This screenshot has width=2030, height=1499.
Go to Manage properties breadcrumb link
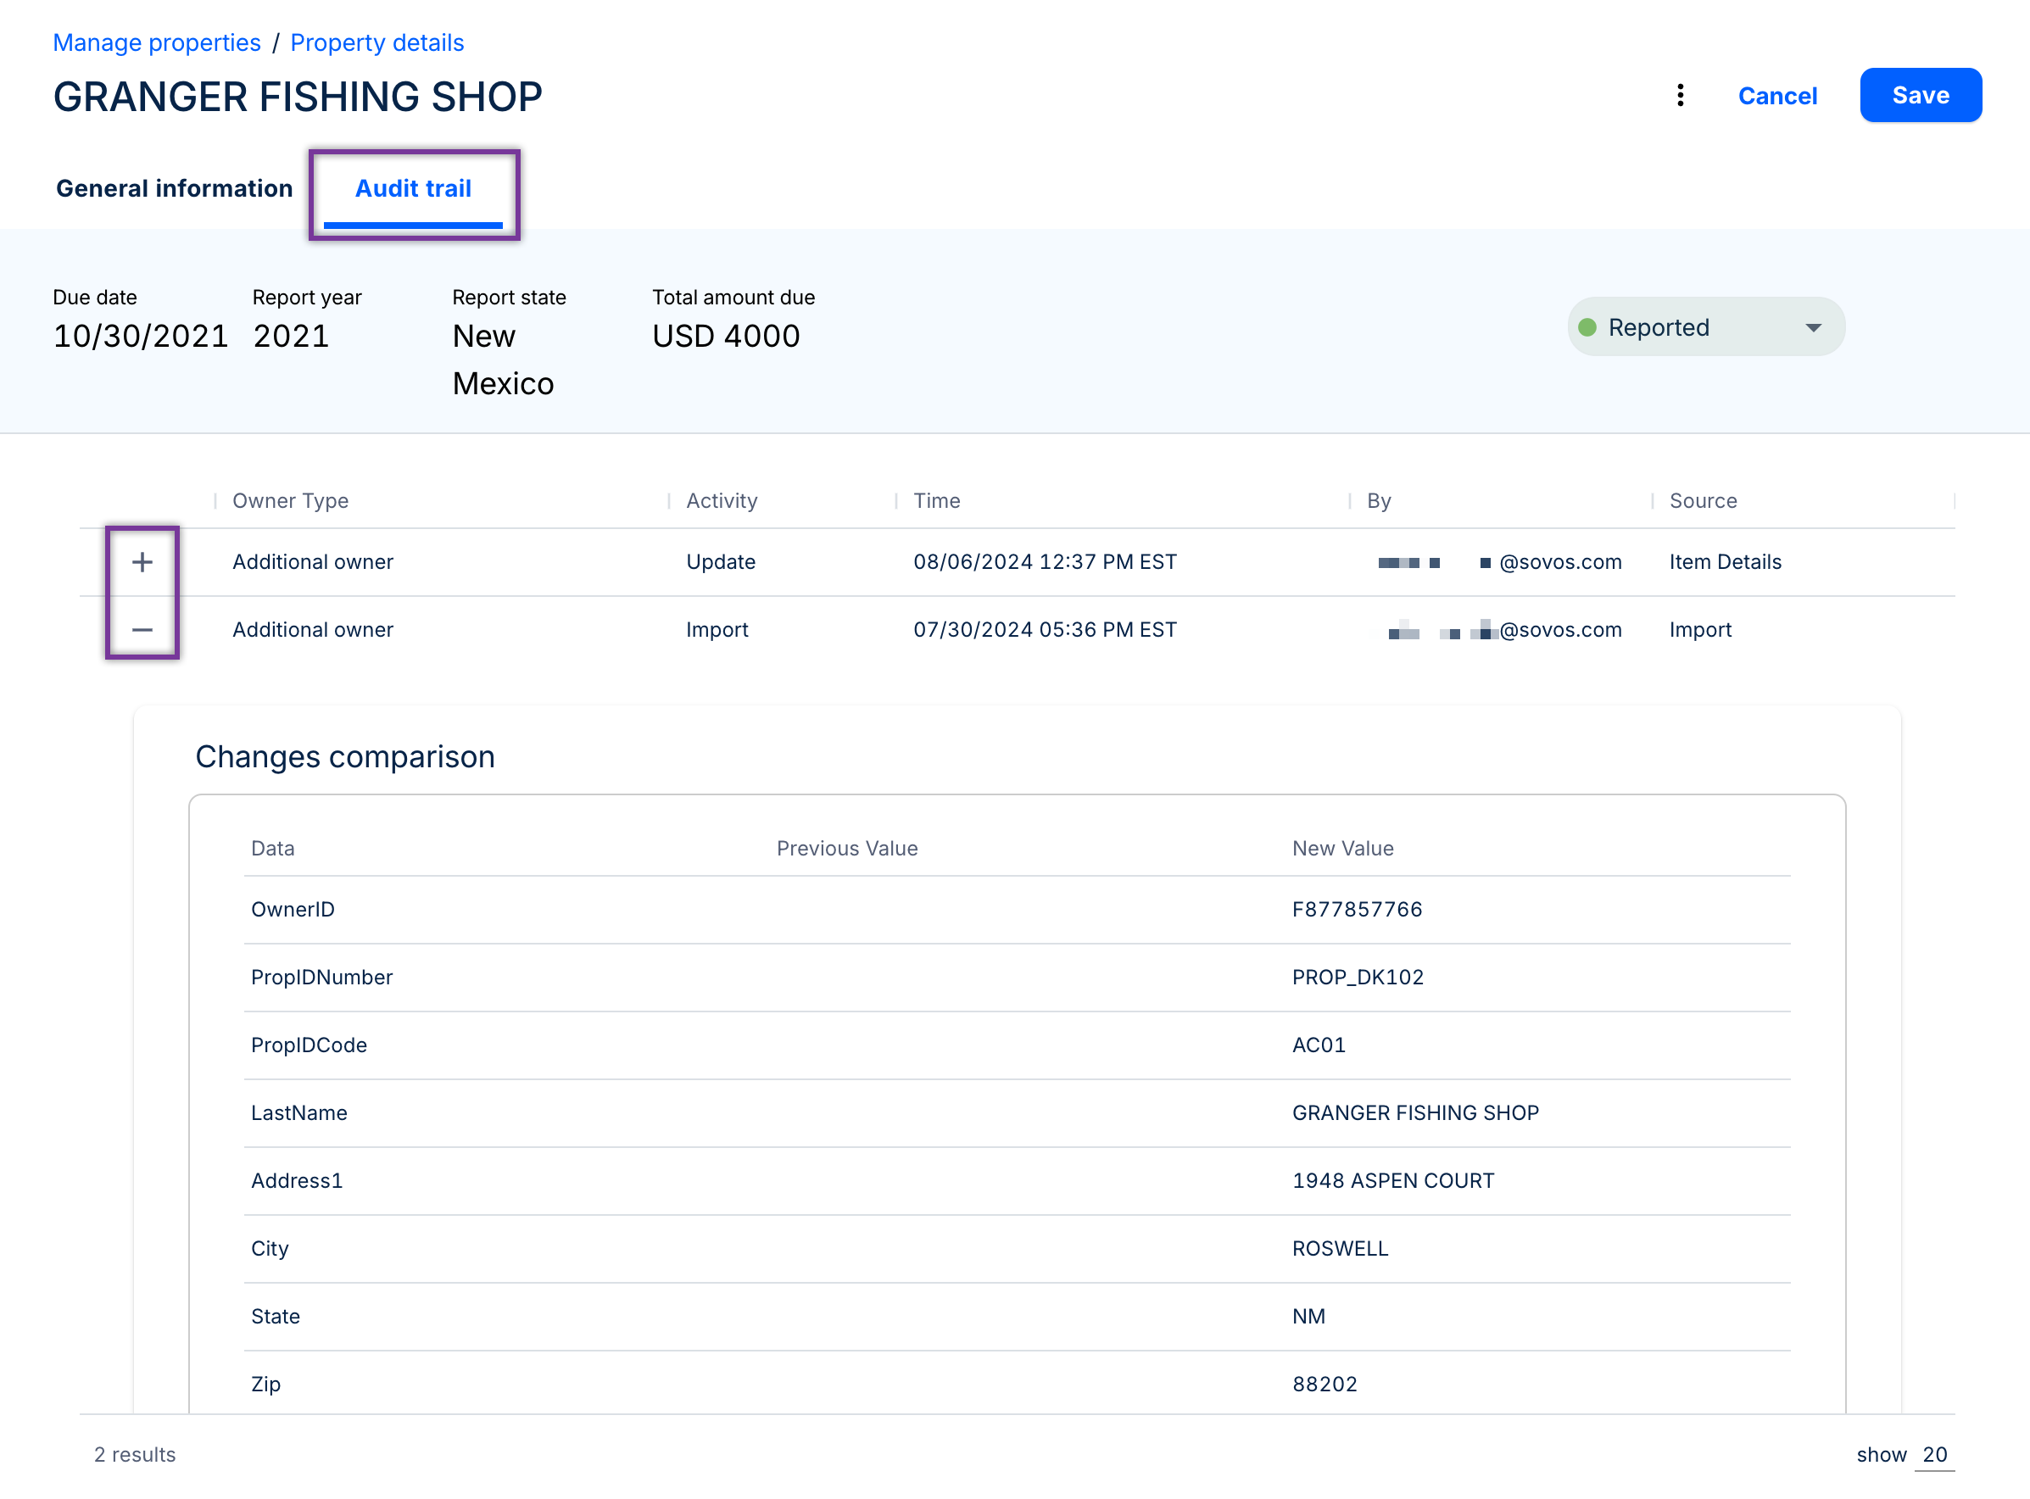[x=156, y=42]
